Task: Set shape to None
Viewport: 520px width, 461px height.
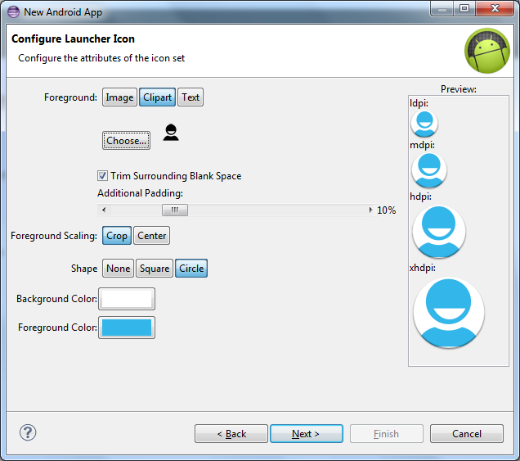Action: 118,269
